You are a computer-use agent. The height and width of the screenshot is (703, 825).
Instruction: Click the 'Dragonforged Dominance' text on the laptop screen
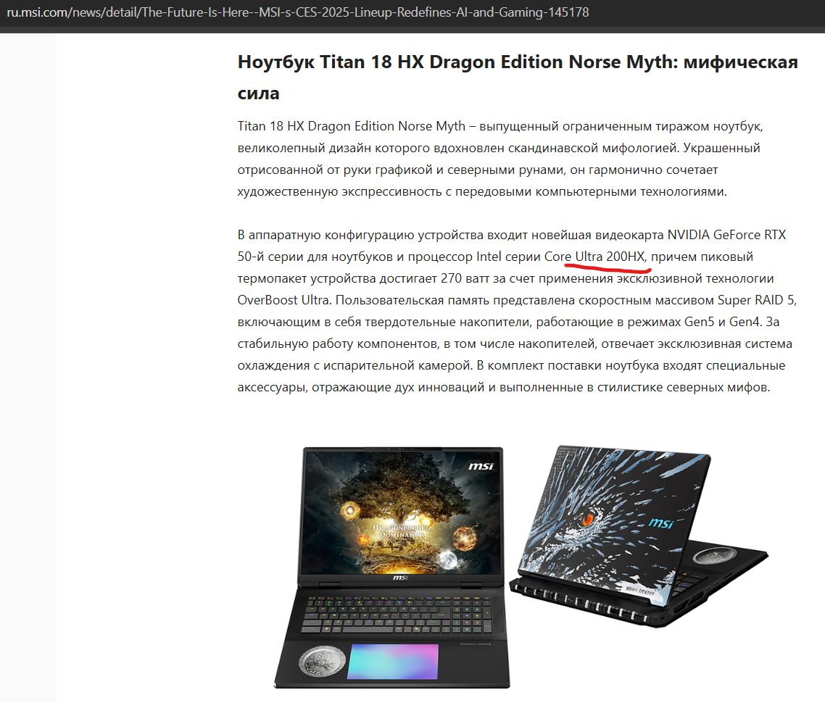[x=402, y=531]
